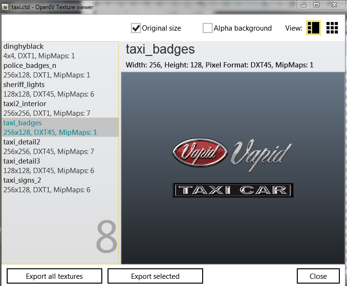Enable the Alpha background checkbox

click(x=207, y=28)
